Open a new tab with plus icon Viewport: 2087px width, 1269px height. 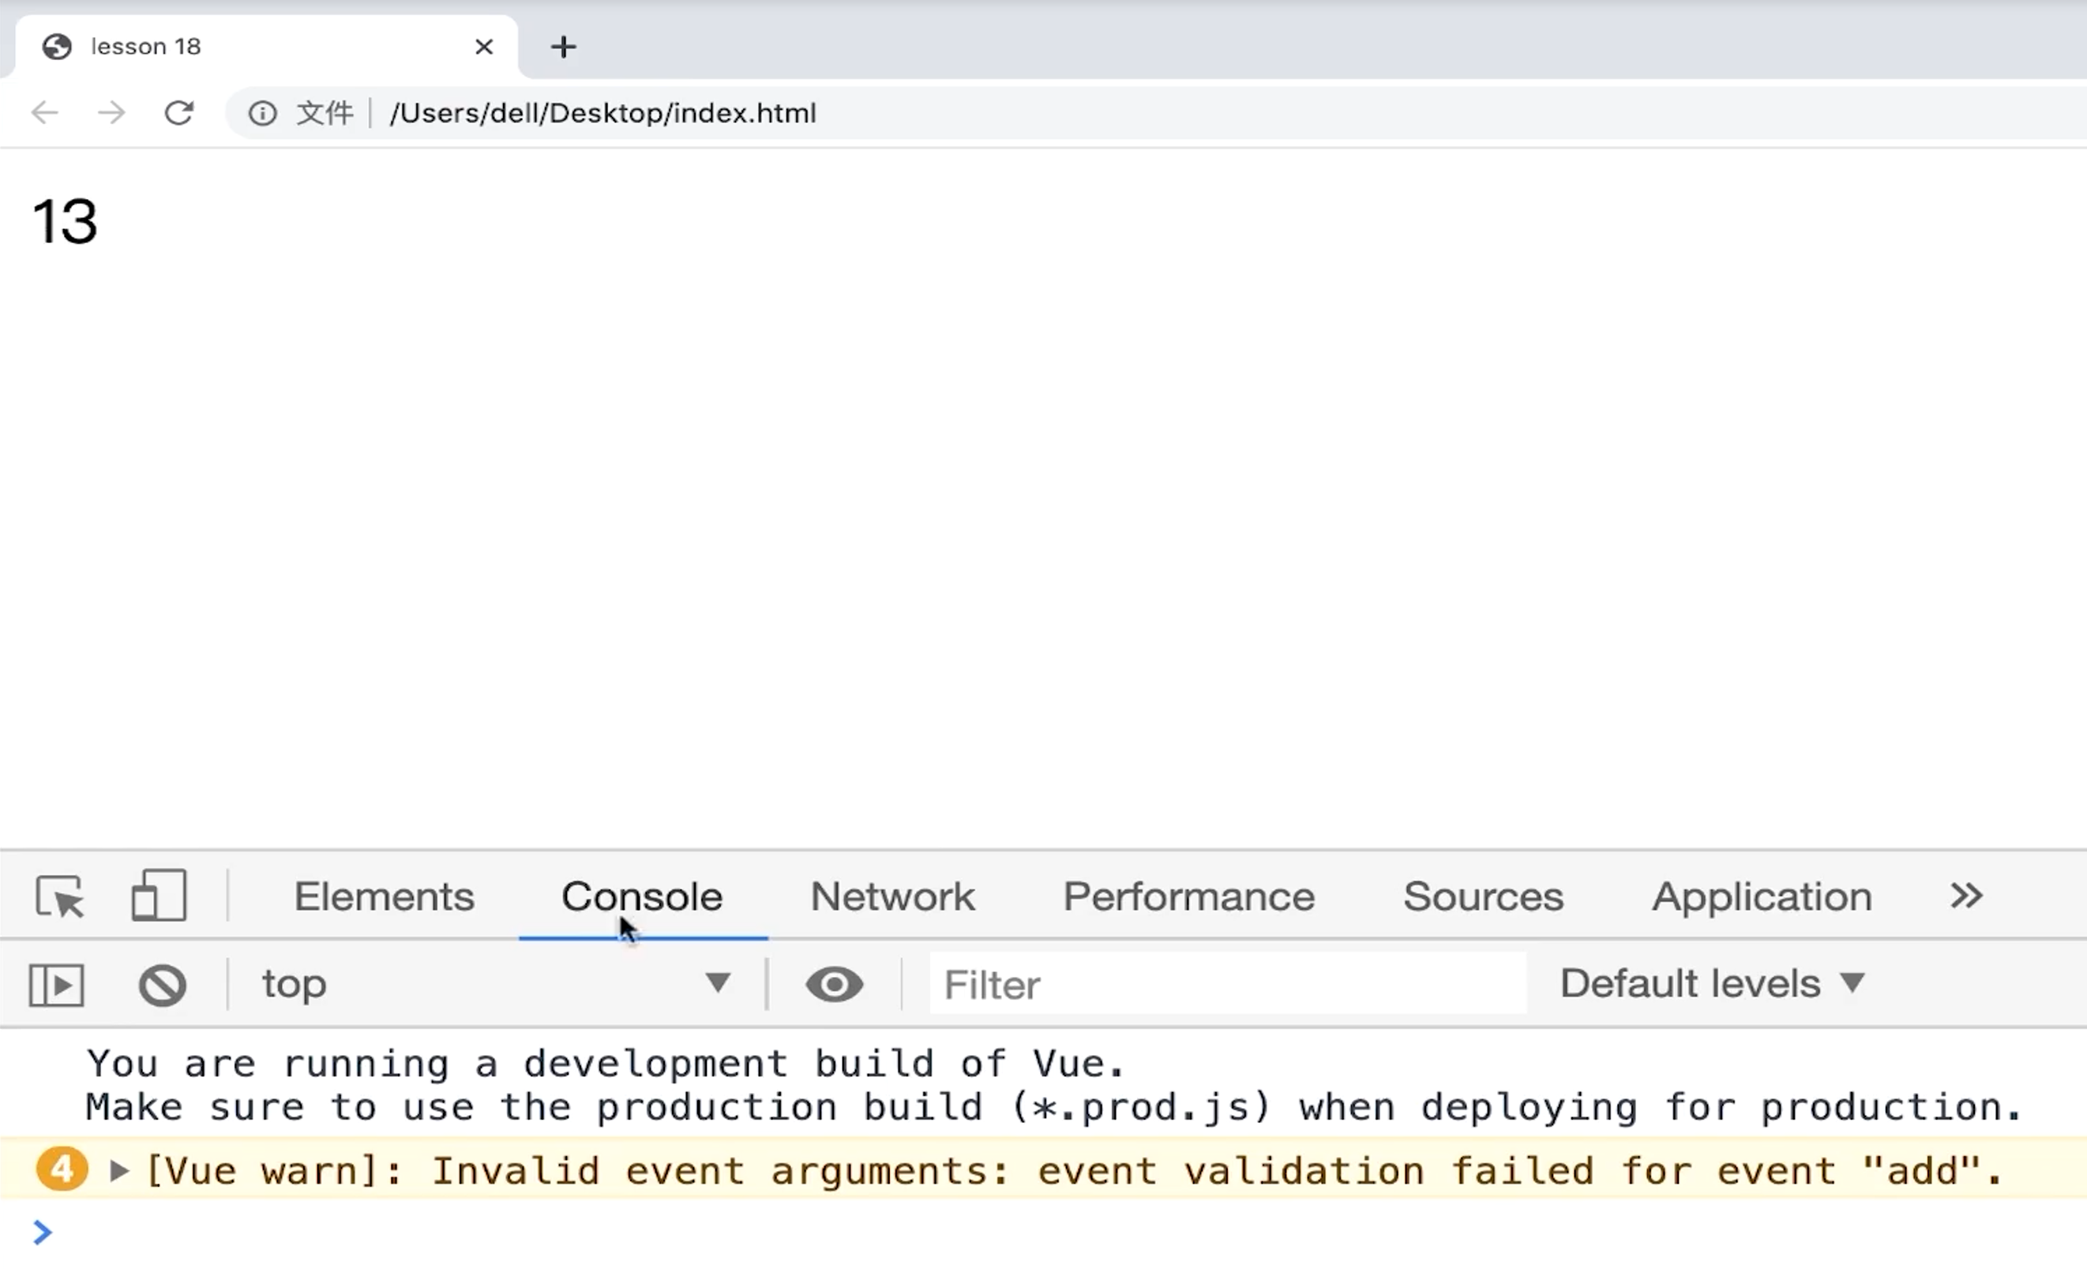[x=563, y=47]
